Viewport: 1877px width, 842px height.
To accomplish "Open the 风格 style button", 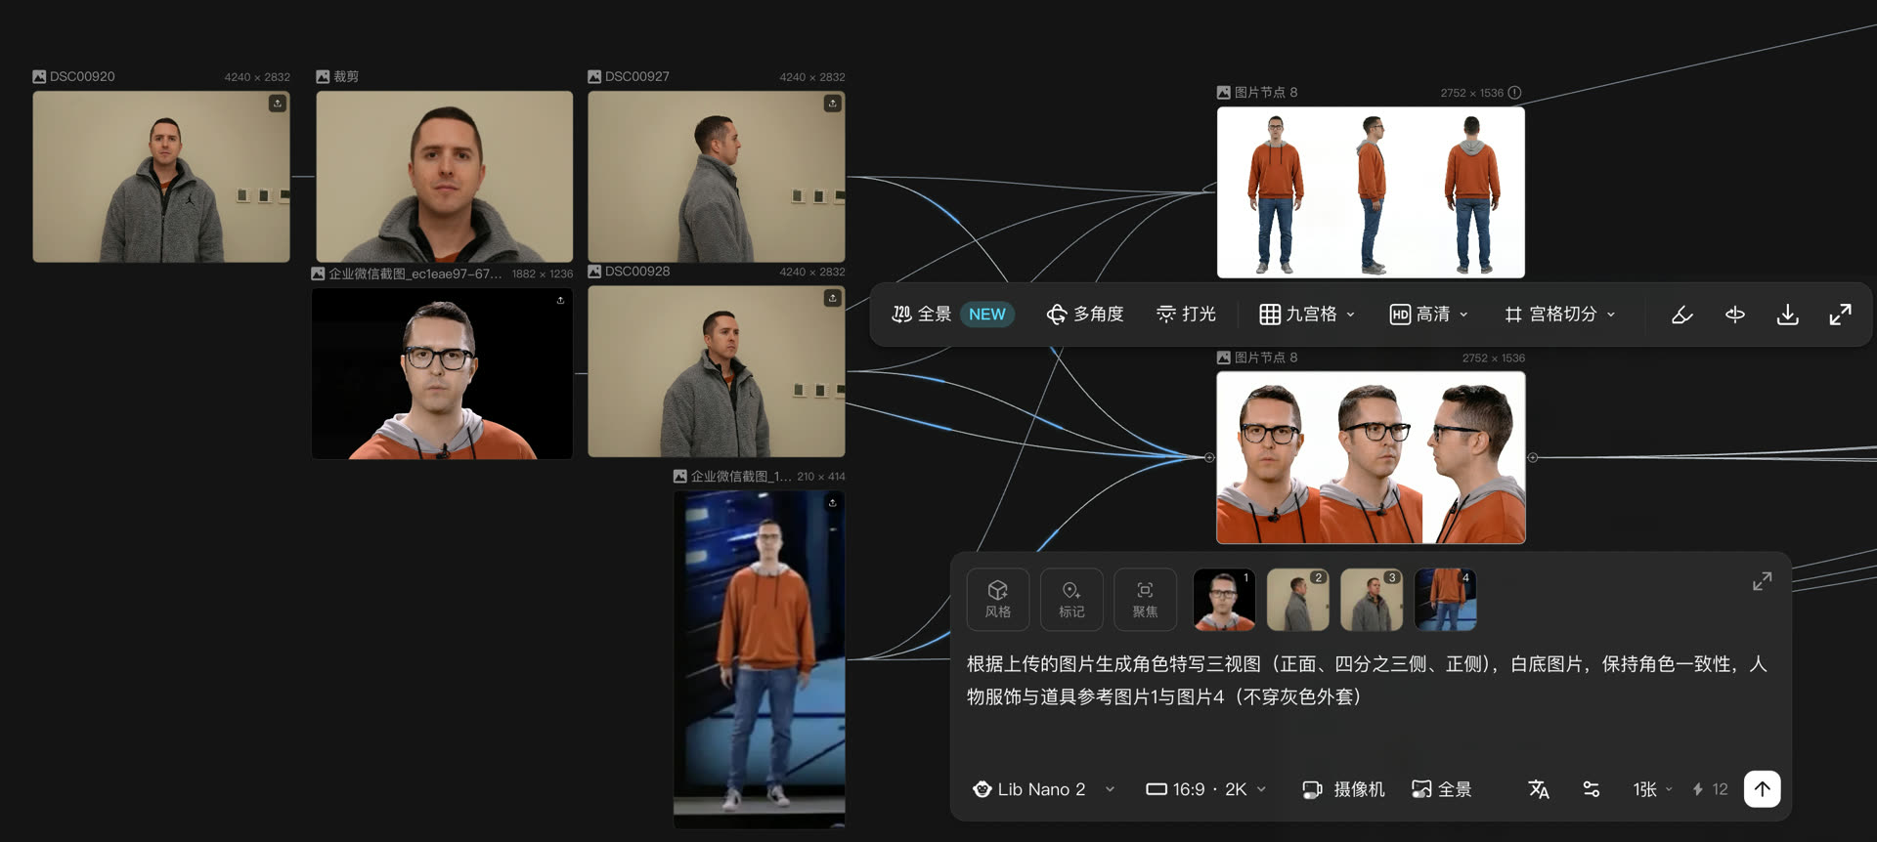I will (x=997, y=599).
